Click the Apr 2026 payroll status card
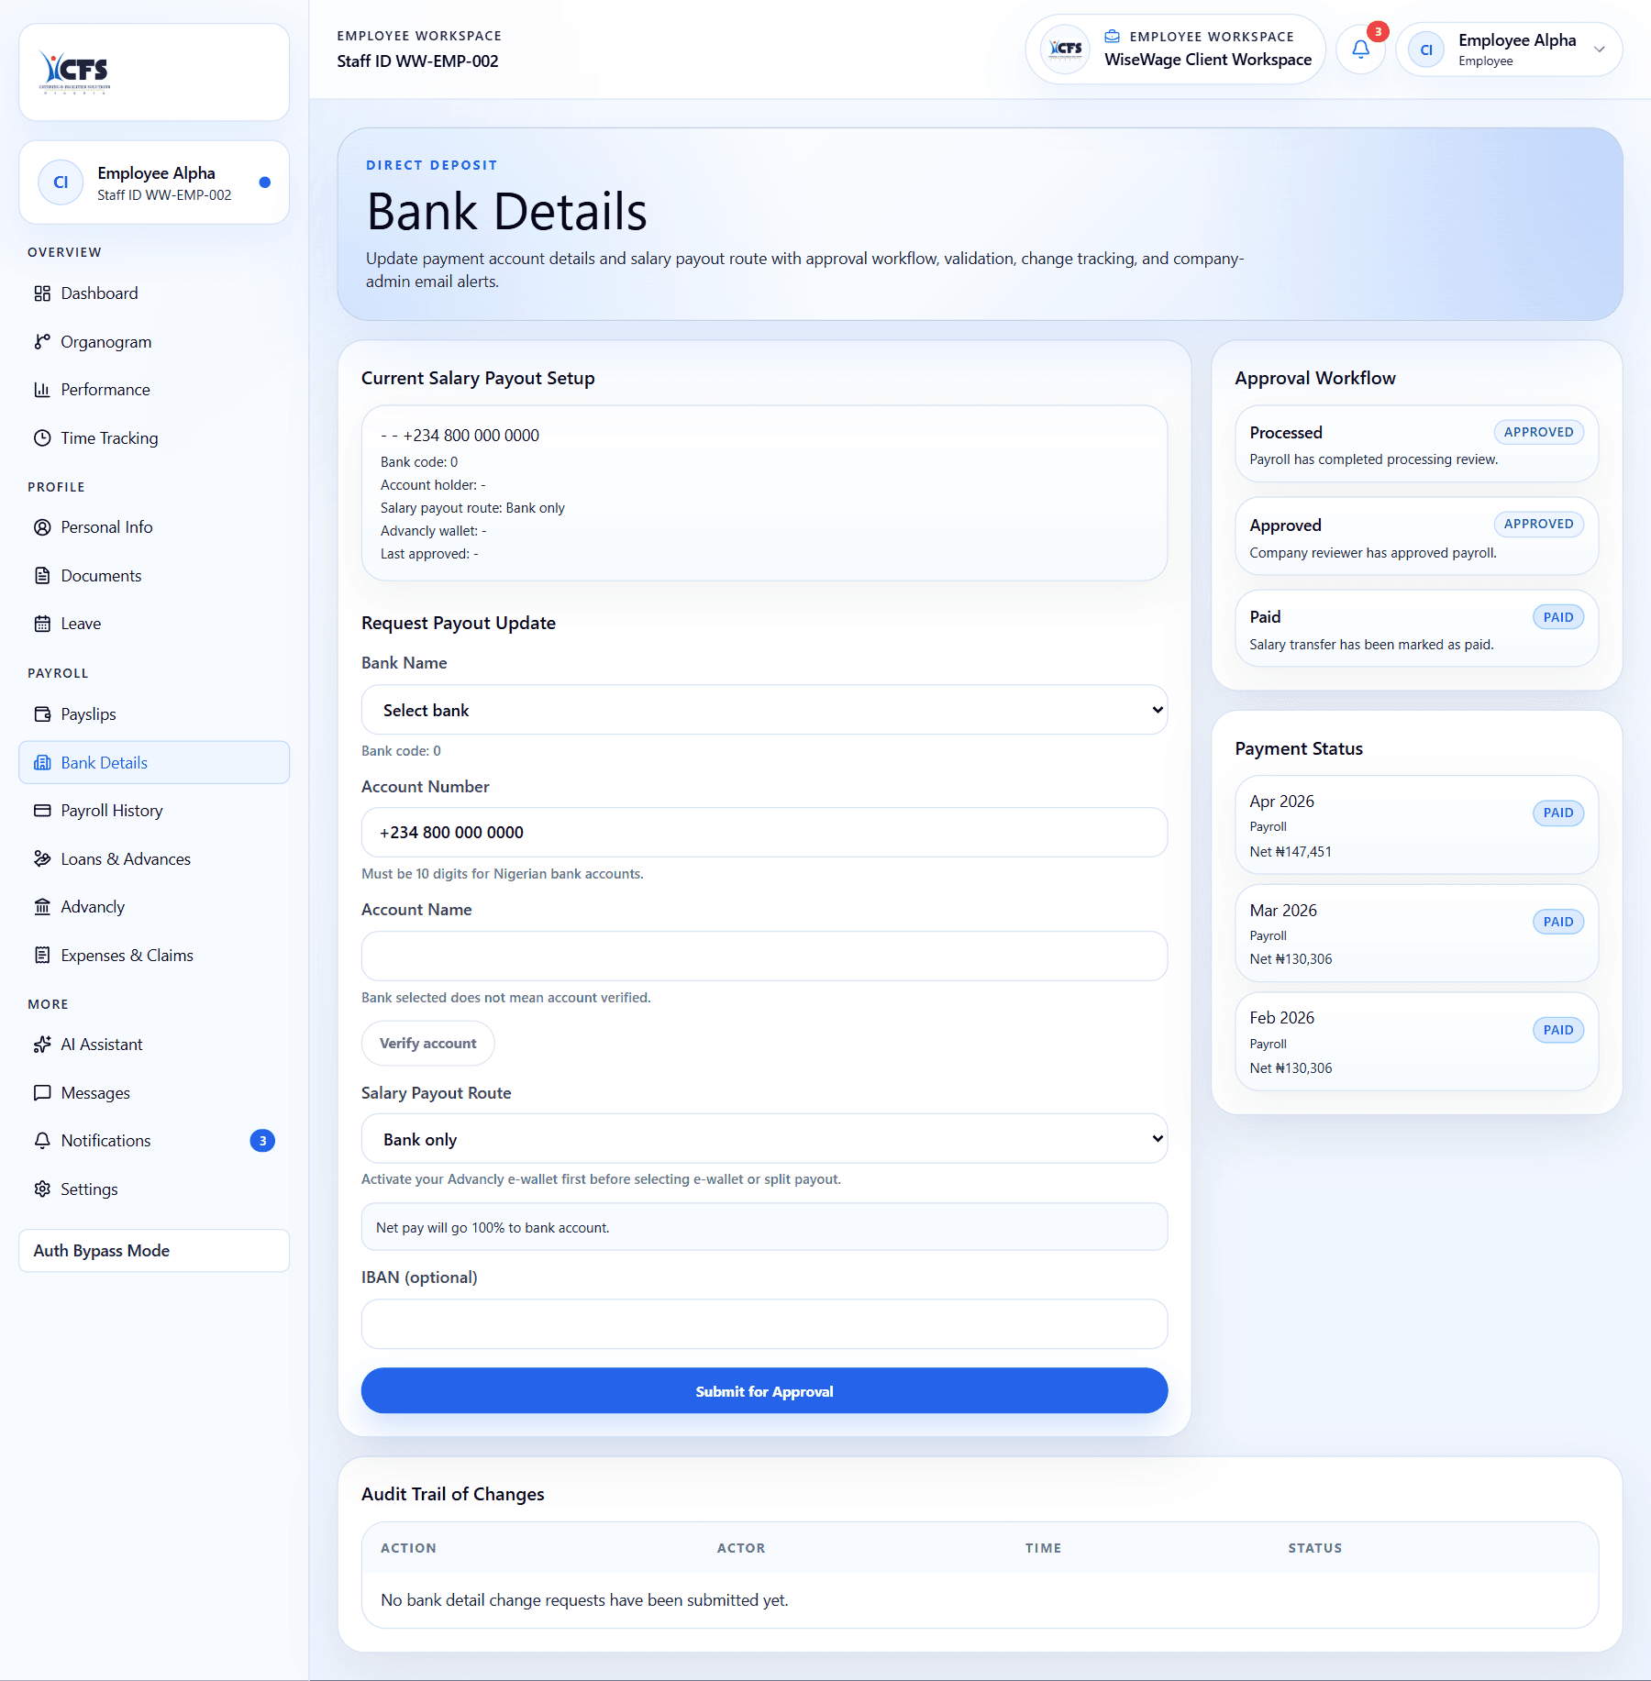 (x=1416, y=825)
